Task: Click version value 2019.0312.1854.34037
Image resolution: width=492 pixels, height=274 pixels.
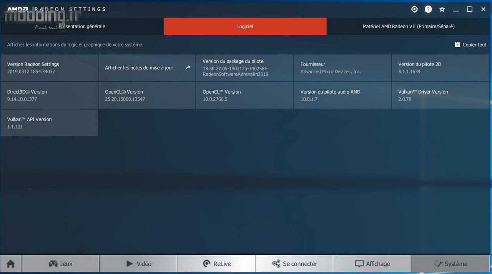Action: click(31, 71)
